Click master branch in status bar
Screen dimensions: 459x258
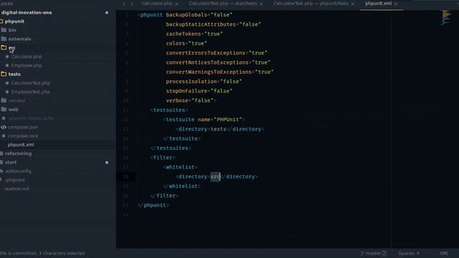[x=373, y=253]
